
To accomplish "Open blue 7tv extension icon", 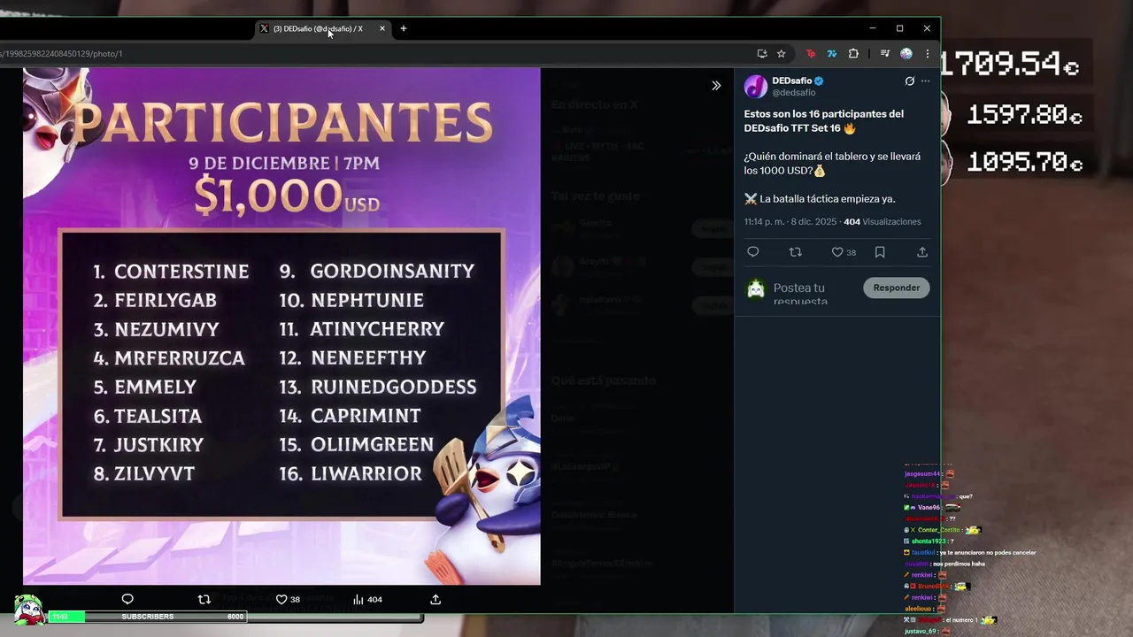I will [832, 54].
